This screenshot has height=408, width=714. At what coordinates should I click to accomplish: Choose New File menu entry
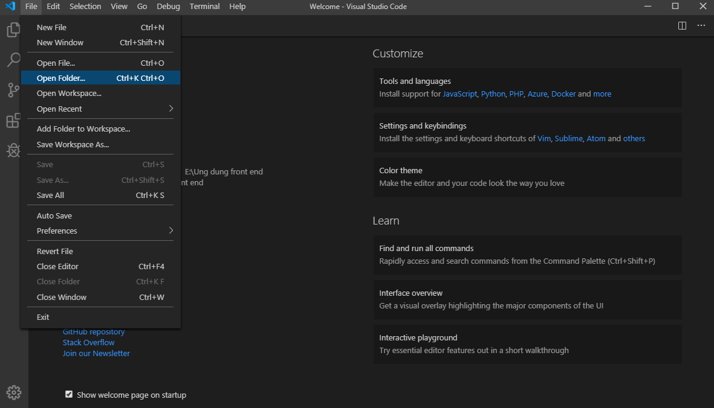(100, 28)
